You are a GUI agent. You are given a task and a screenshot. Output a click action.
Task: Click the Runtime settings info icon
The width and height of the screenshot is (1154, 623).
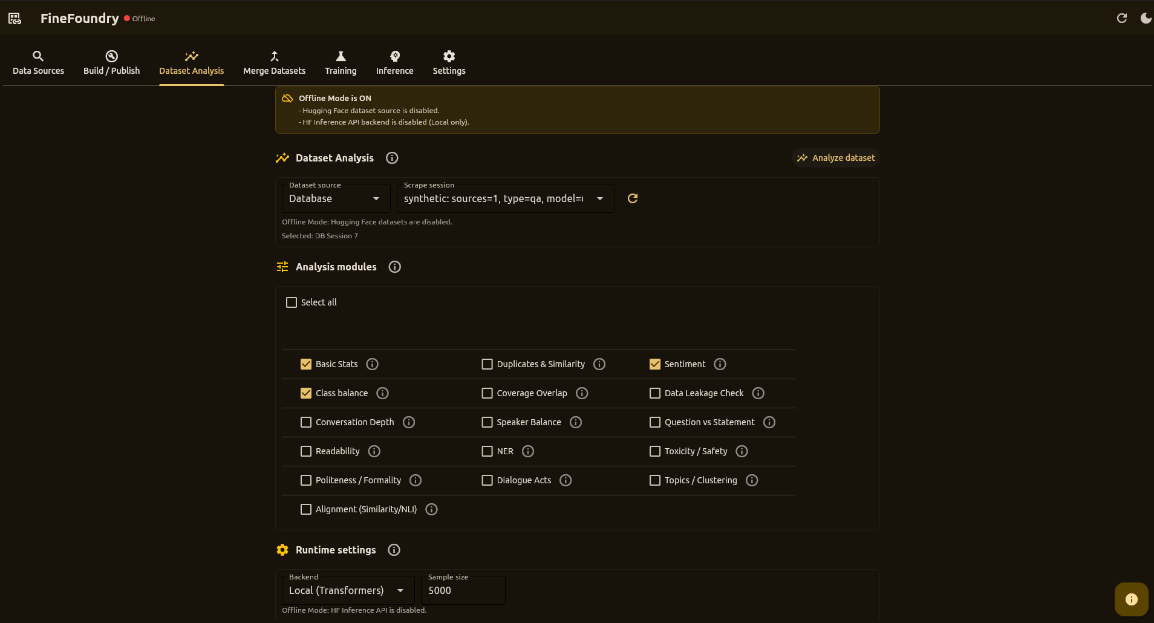(x=393, y=550)
